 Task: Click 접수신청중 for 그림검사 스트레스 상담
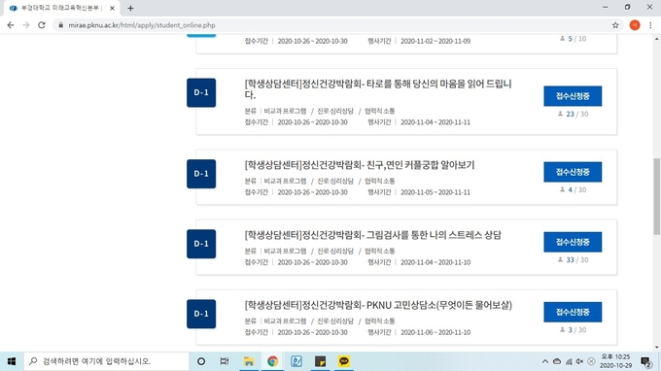[x=573, y=242]
